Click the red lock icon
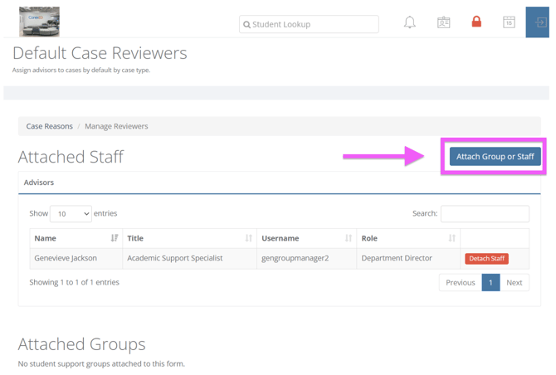Image resolution: width=556 pixels, height=375 pixels. point(476,22)
